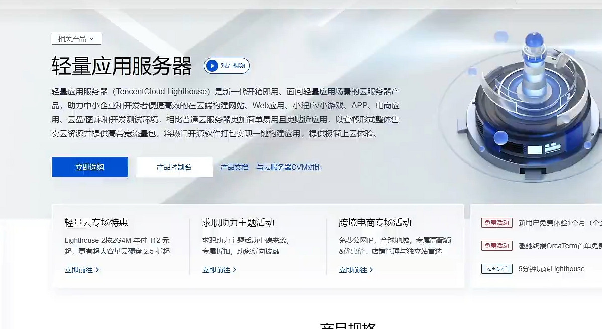602x329 pixels.
Task: Click the blue 立即选购 button
Action: click(90, 167)
